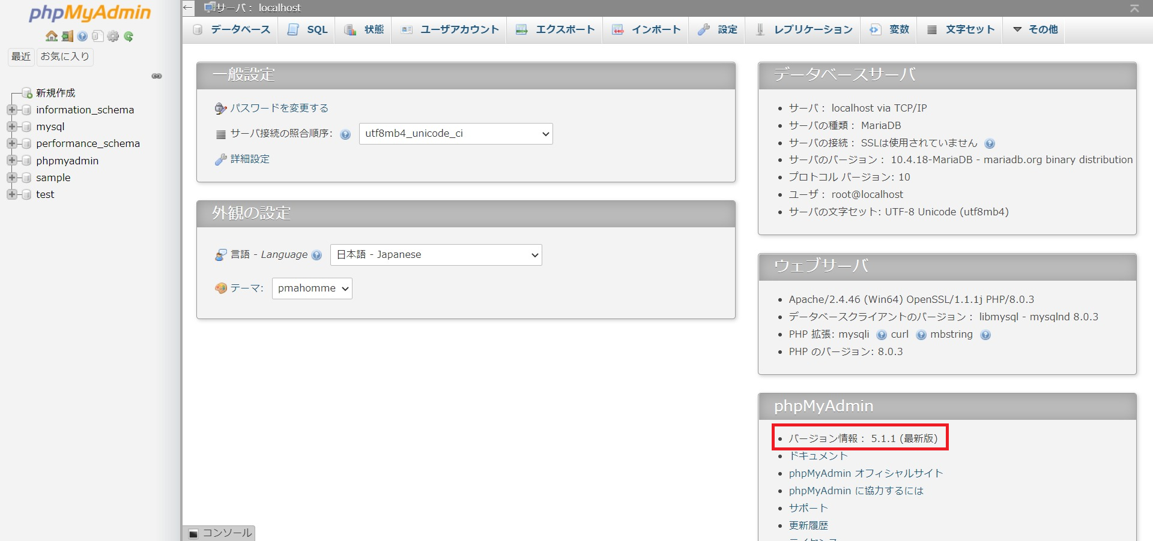Viewport: 1153px width, 541px height.
Task: Open the 日本語 - Japanese language dropdown
Action: 436,255
